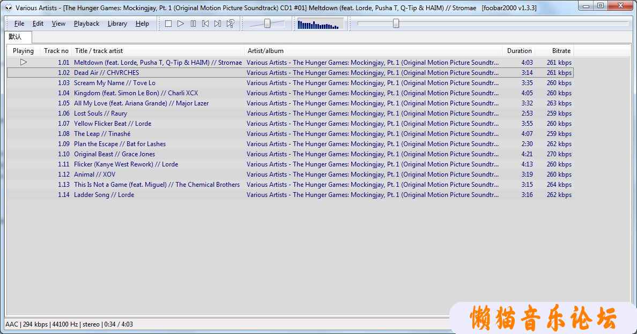Click the 263 kbps bitrate cell

(559, 103)
